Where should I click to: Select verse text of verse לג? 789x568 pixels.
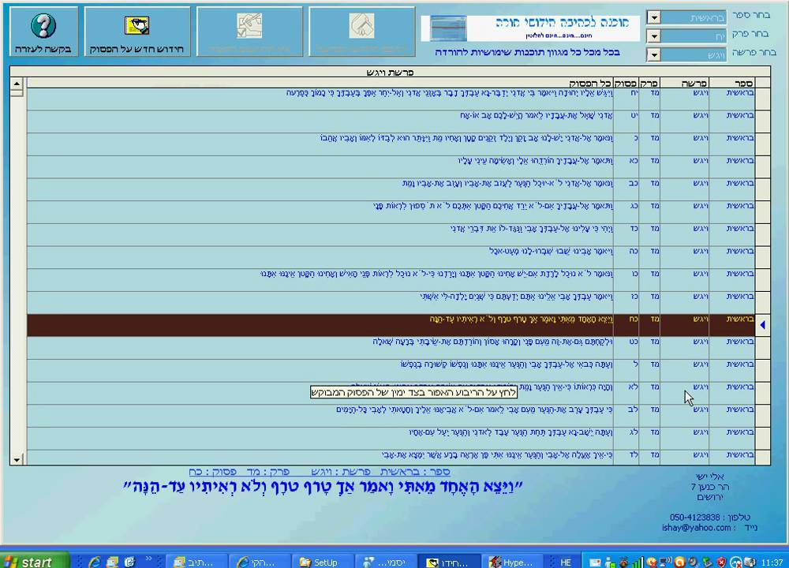511,432
